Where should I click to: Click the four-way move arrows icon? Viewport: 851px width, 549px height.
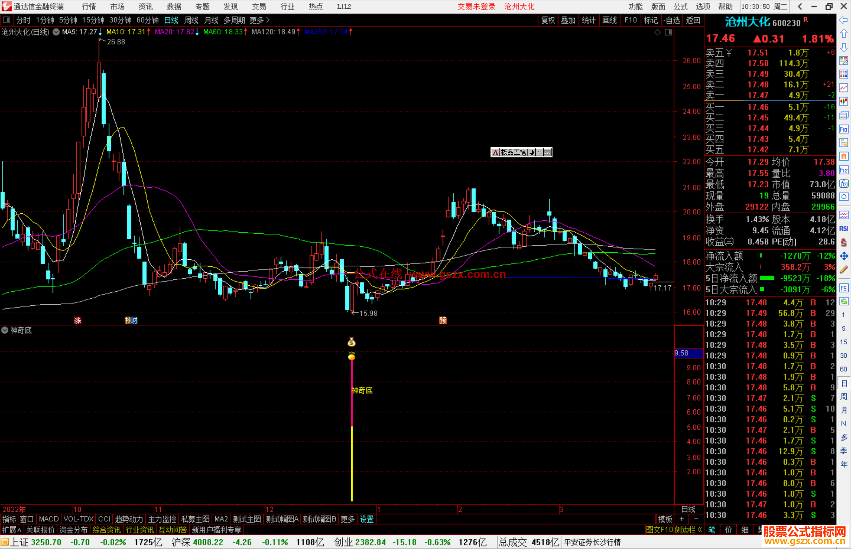tap(844, 256)
